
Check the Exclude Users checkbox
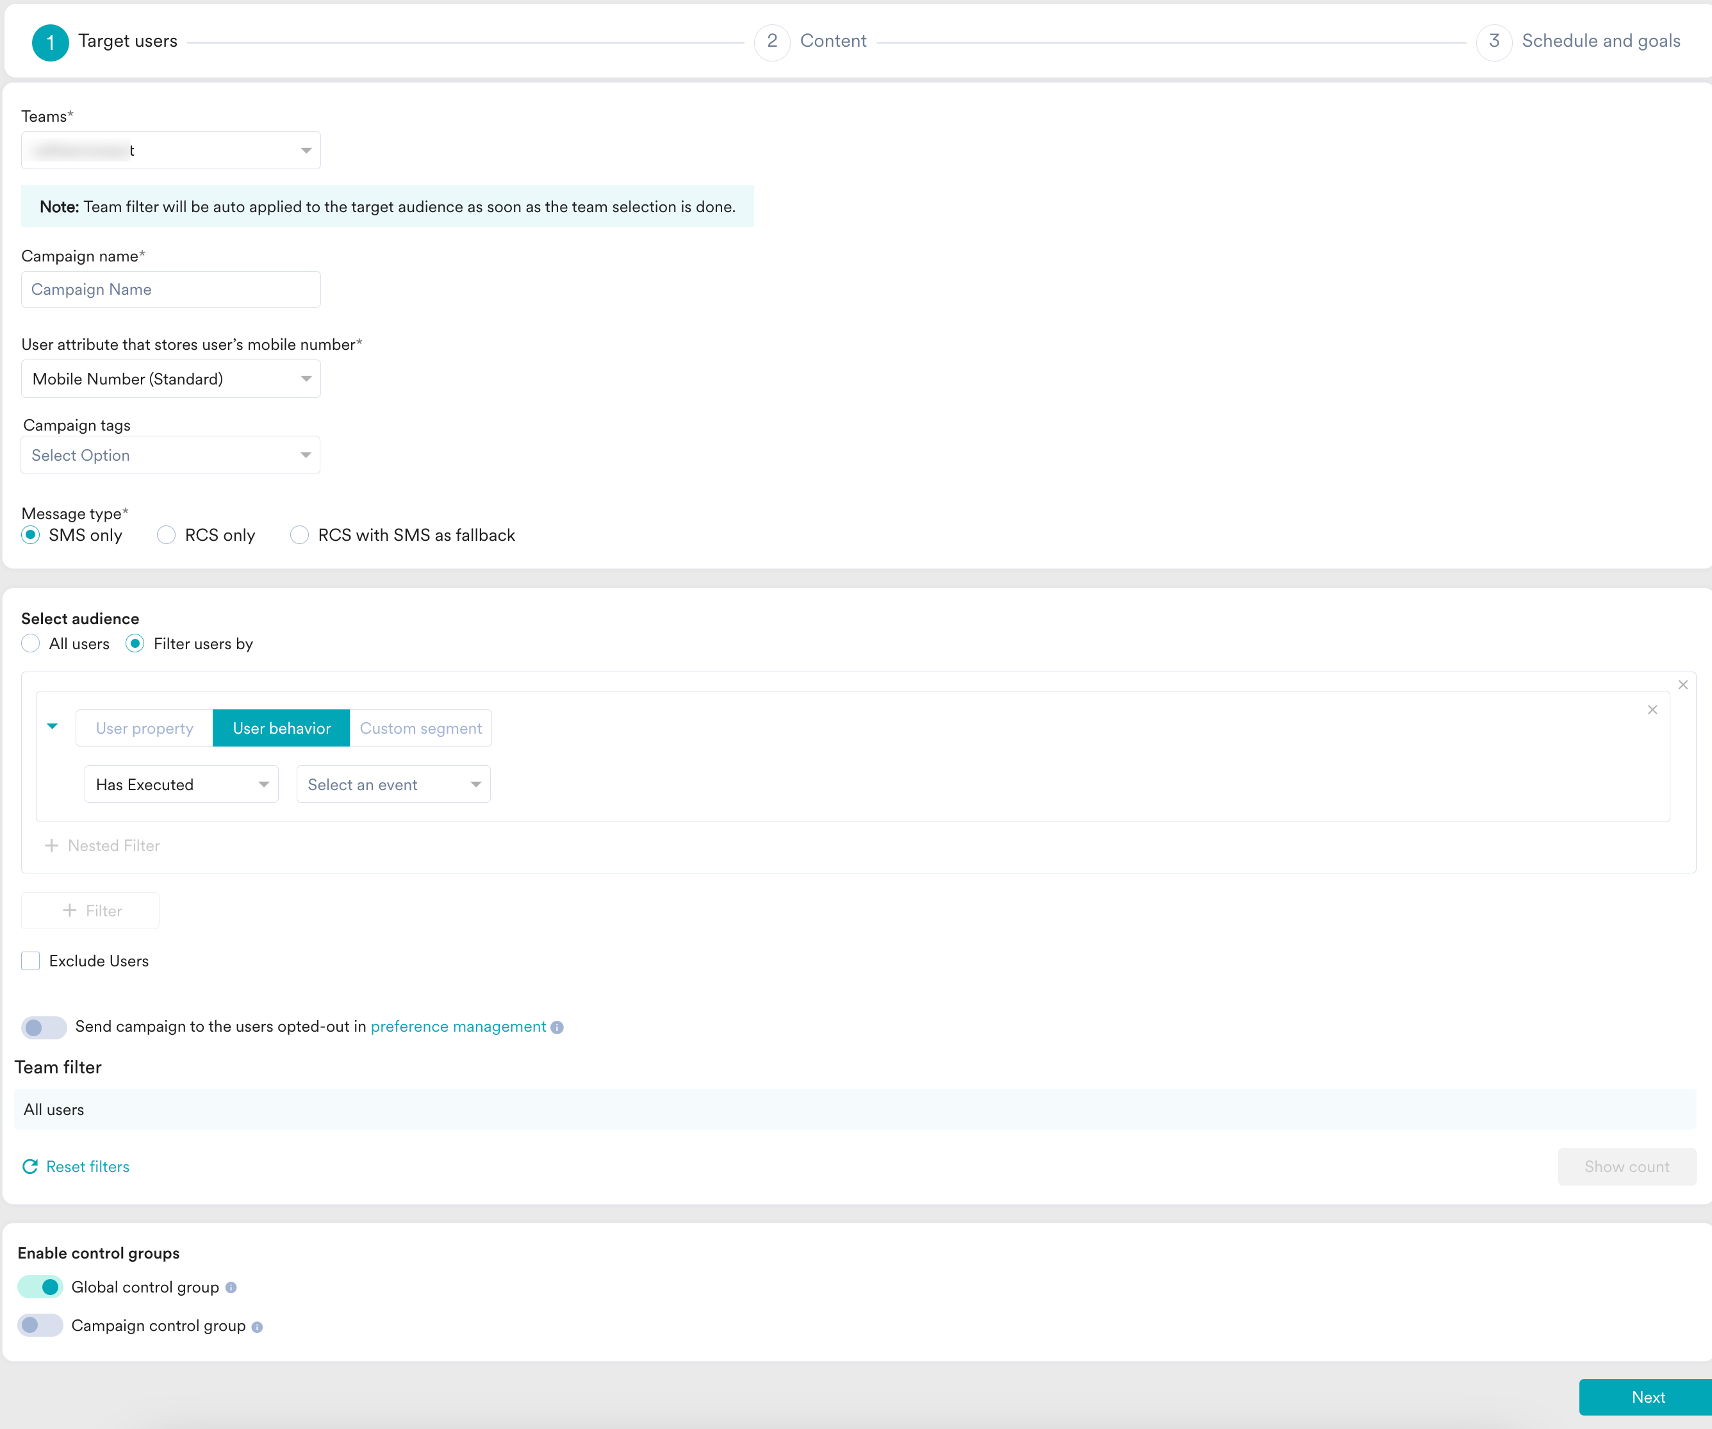tap(31, 961)
